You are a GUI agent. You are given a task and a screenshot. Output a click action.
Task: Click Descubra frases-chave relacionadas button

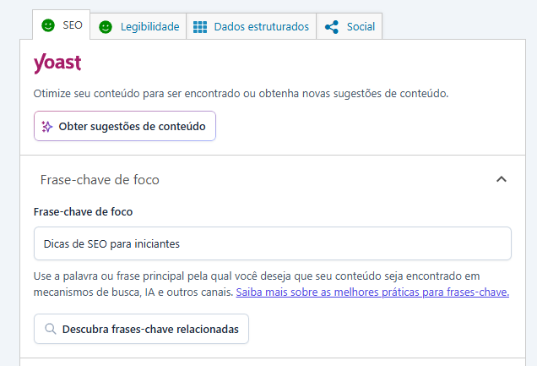[141, 329]
